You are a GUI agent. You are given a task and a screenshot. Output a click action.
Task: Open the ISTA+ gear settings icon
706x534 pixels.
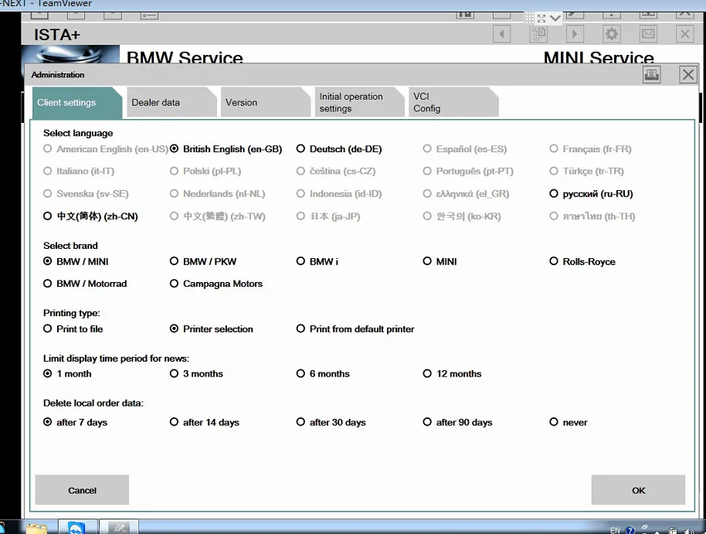(612, 34)
